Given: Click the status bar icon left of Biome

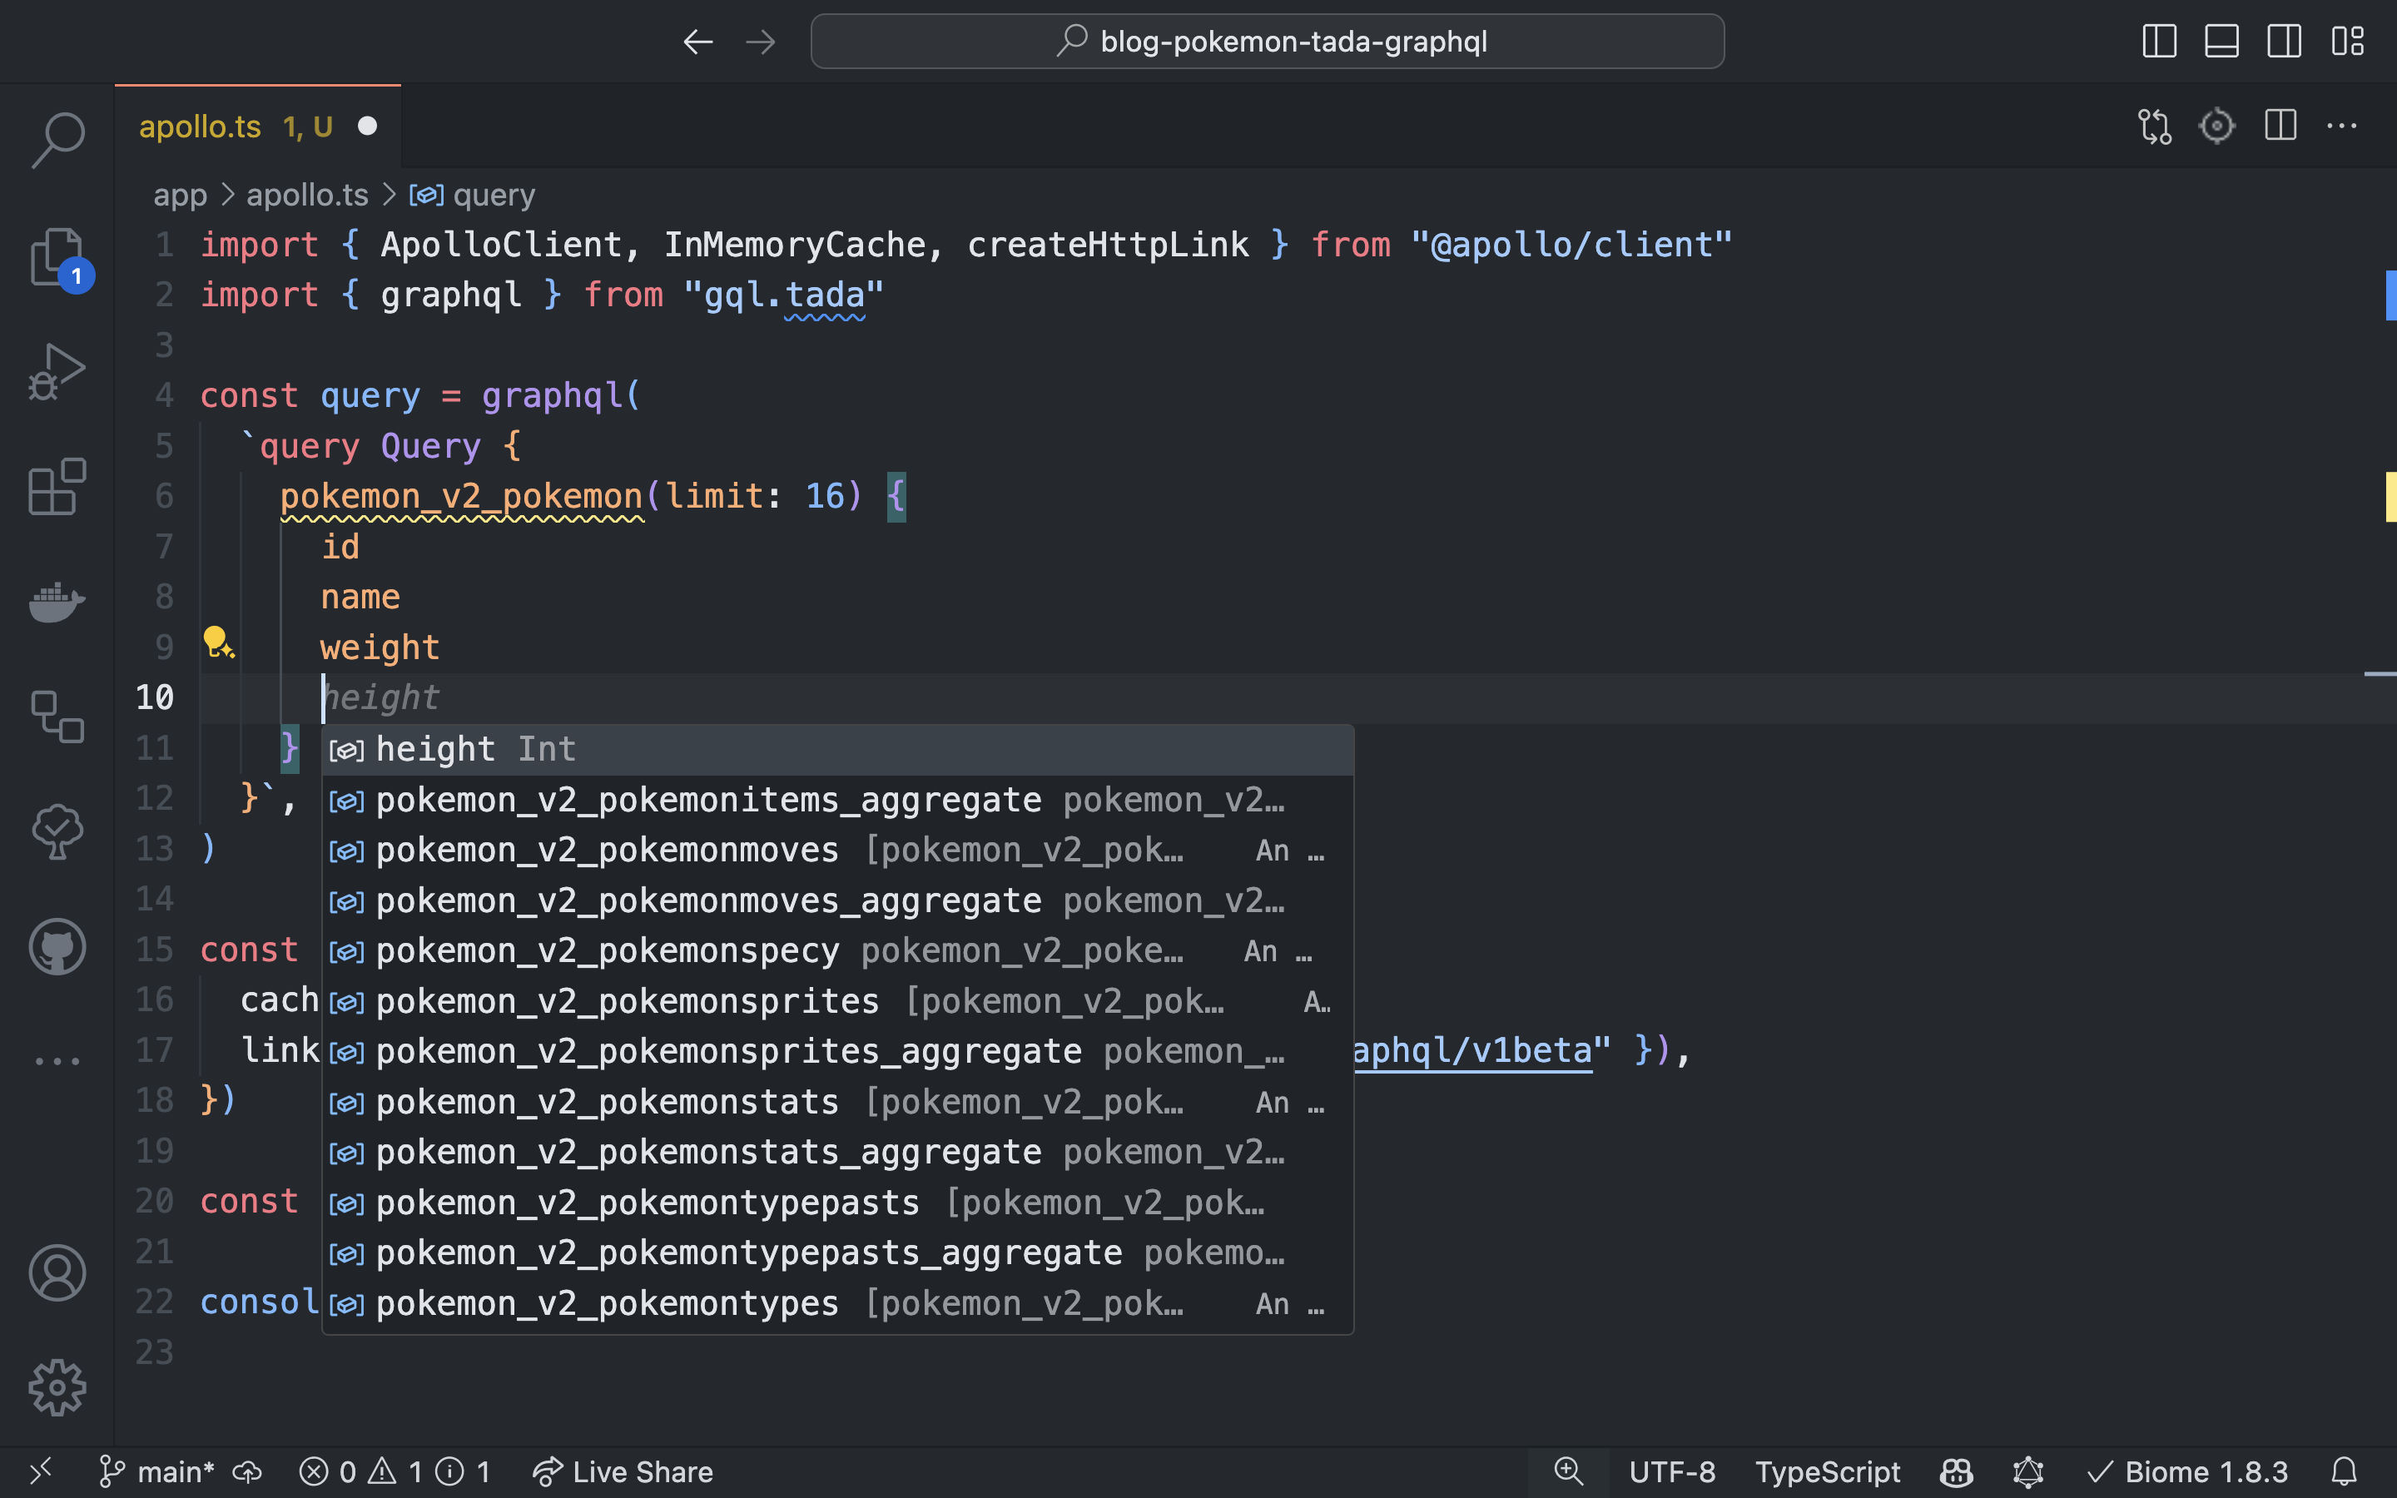Looking at the screenshot, I should point(2027,1472).
